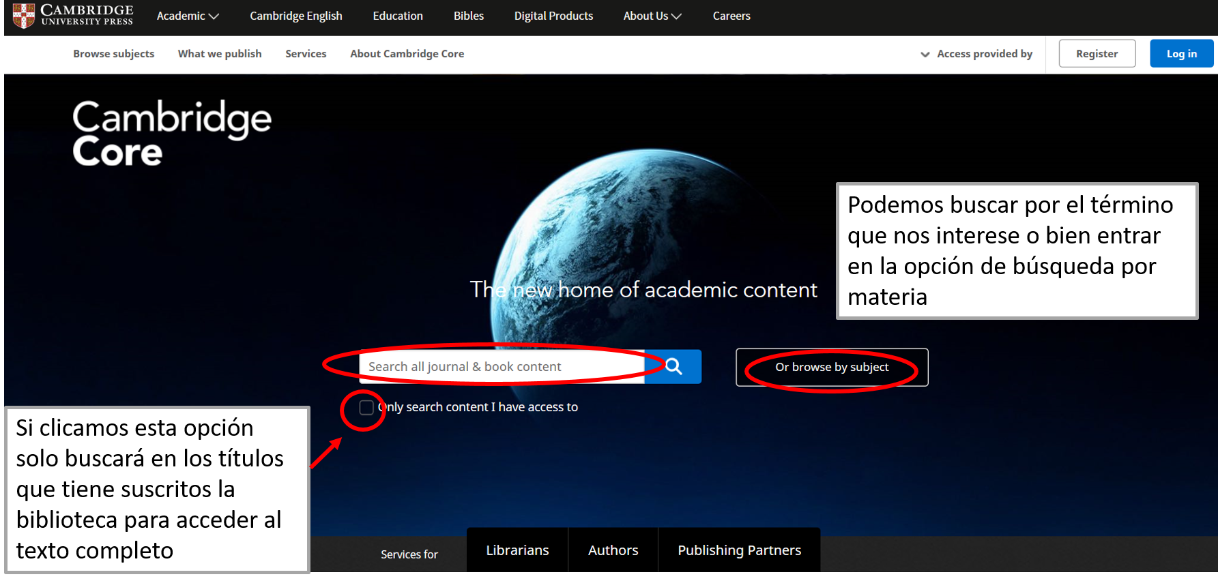Viewport: 1218px width, 581px height.
Task: Click the 'Search all journal & book content' field
Action: point(502,367)
